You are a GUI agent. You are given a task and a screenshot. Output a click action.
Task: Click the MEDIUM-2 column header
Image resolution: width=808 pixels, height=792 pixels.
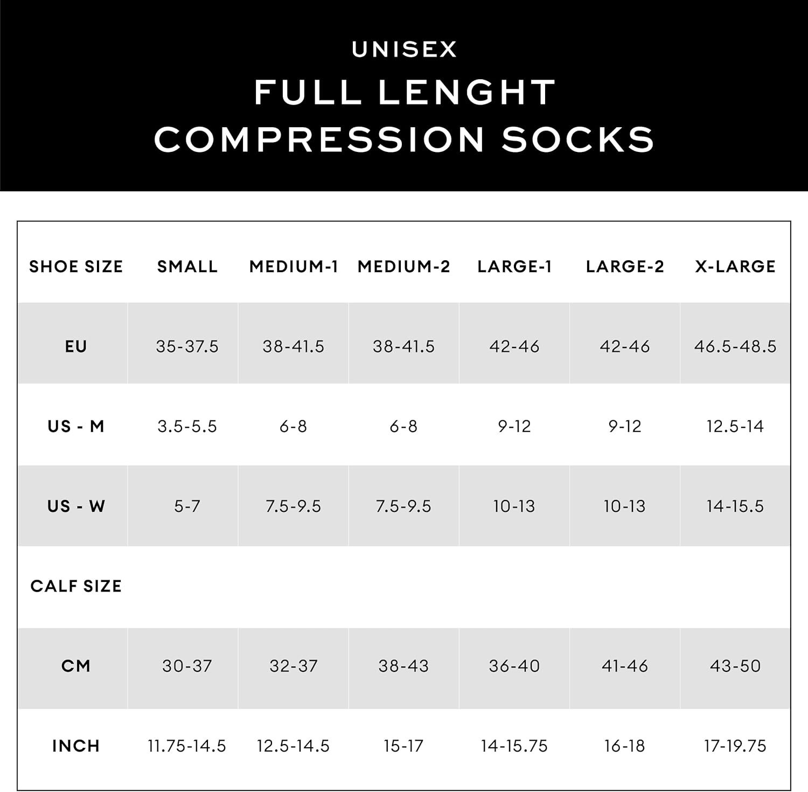point(403,267)
